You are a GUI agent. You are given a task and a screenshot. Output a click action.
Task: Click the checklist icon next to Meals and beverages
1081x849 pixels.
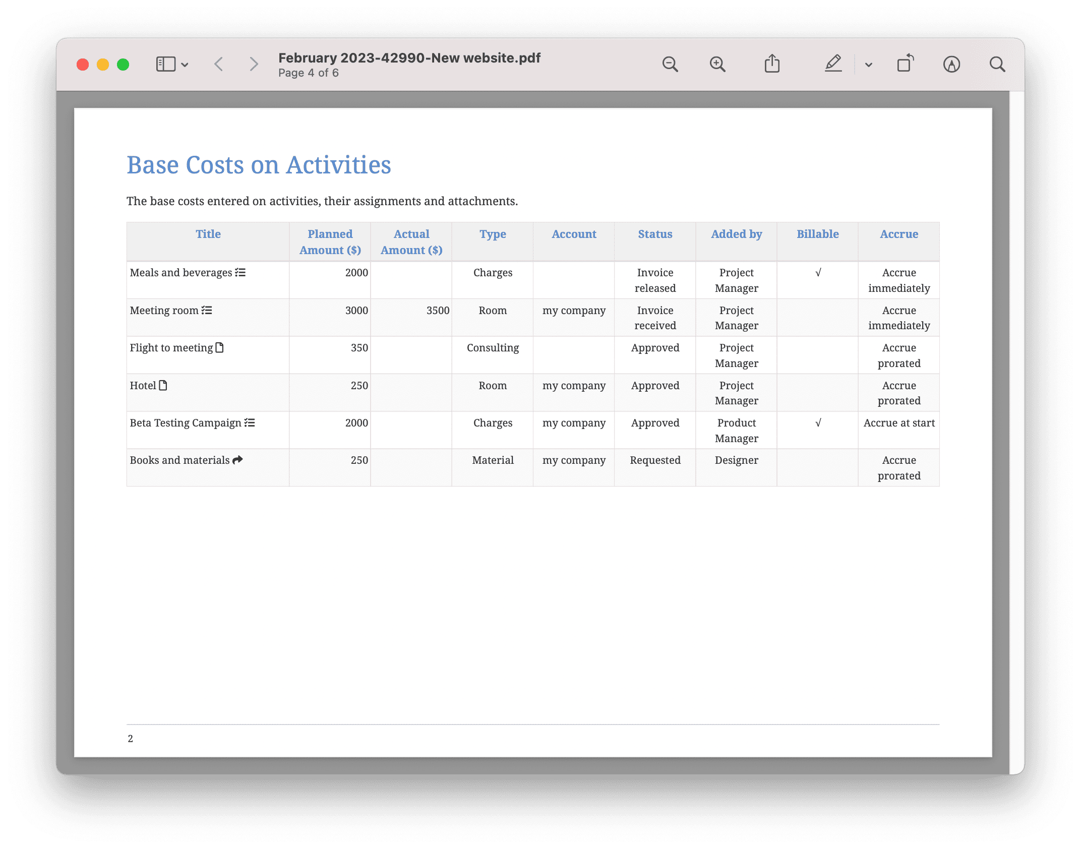[241, 272]
